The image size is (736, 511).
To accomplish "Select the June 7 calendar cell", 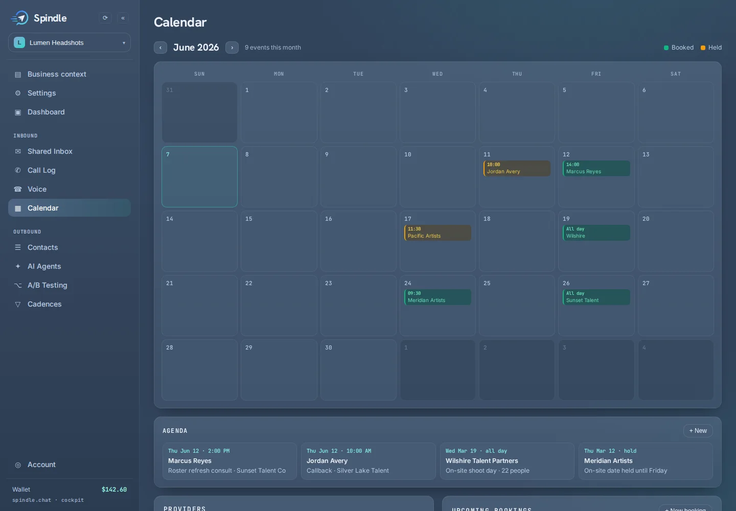I will click(x=199, y=177).
